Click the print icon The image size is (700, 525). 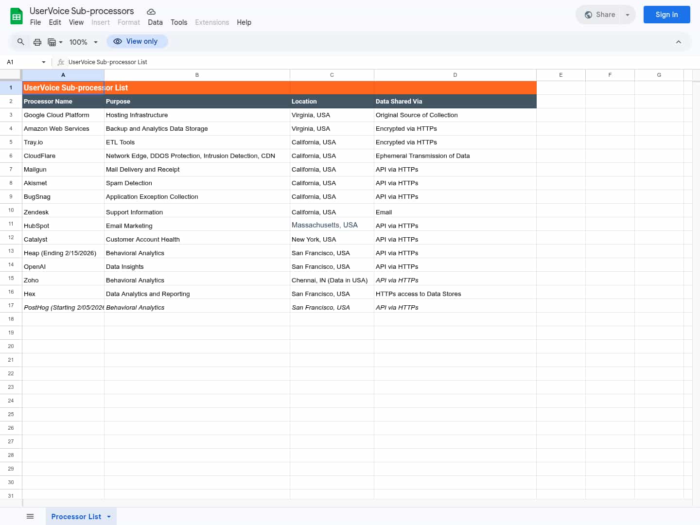pos(37,42)
